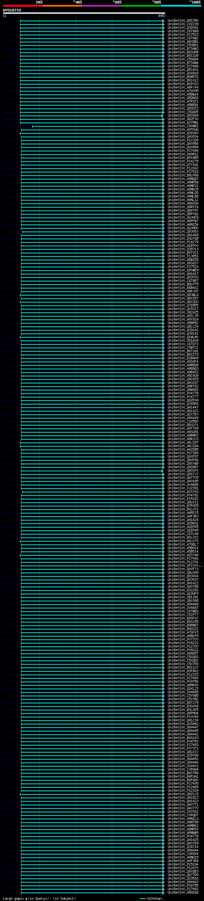The image size is (204, 901).
Task: Click the red 20% identity color bar
Action: pos(23,6)
